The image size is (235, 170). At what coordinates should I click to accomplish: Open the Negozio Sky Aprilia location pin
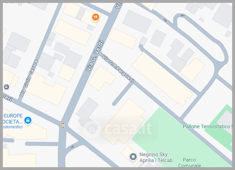click(133, 157)
